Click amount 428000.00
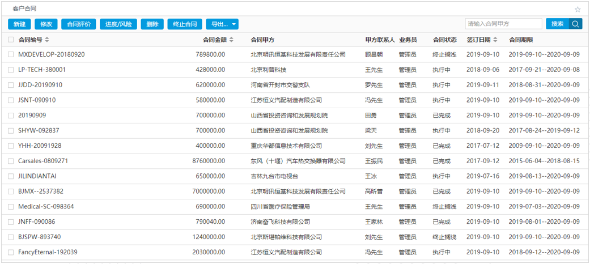 [x=210, y=70]
